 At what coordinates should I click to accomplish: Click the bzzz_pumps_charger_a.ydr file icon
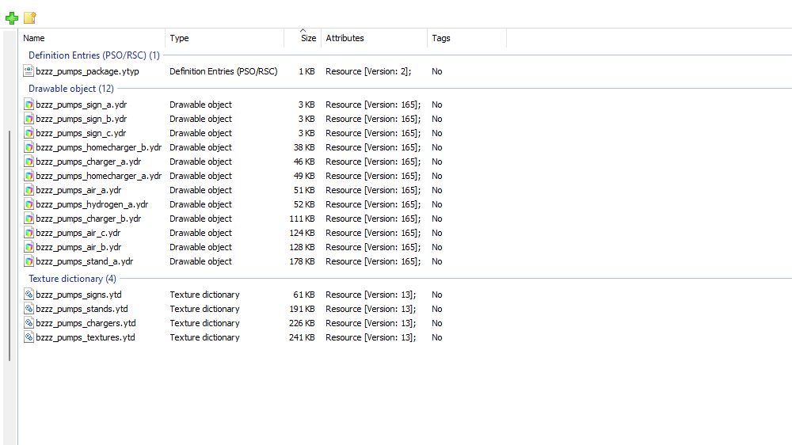coord(29,162)
